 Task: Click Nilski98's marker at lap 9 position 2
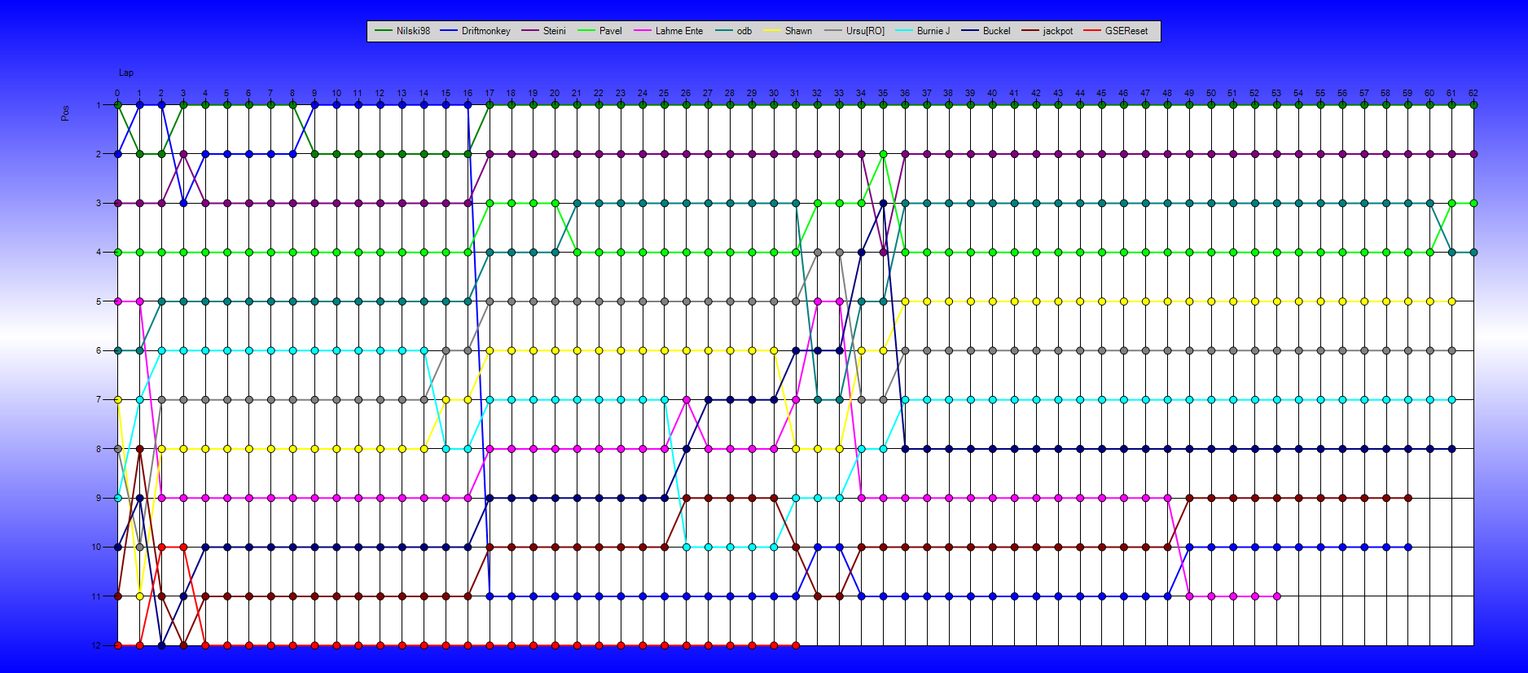(314, 154)
